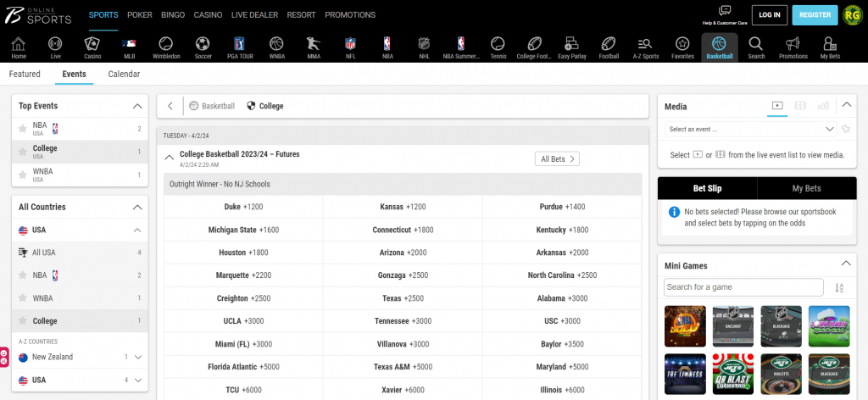
Task: Favorite NBA under USA countries list
Action: click(x=23, y=275)
